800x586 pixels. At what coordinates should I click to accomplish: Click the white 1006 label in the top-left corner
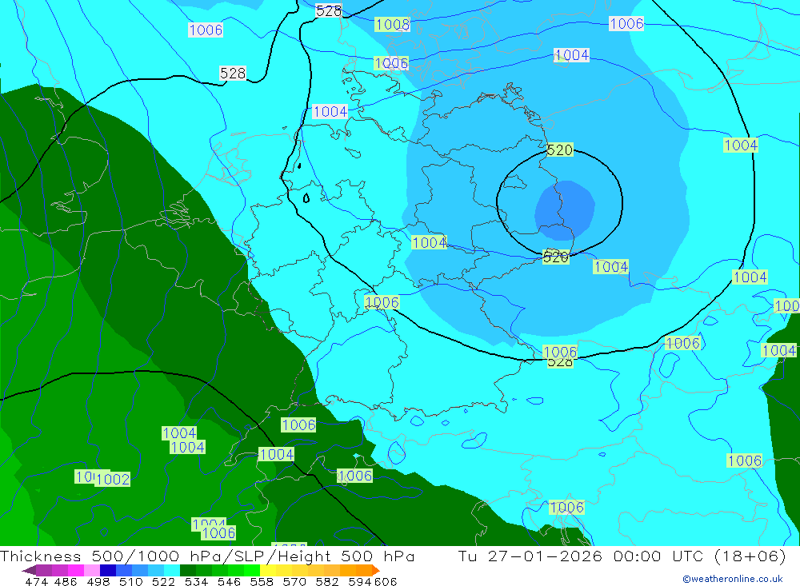click(206, 30)
